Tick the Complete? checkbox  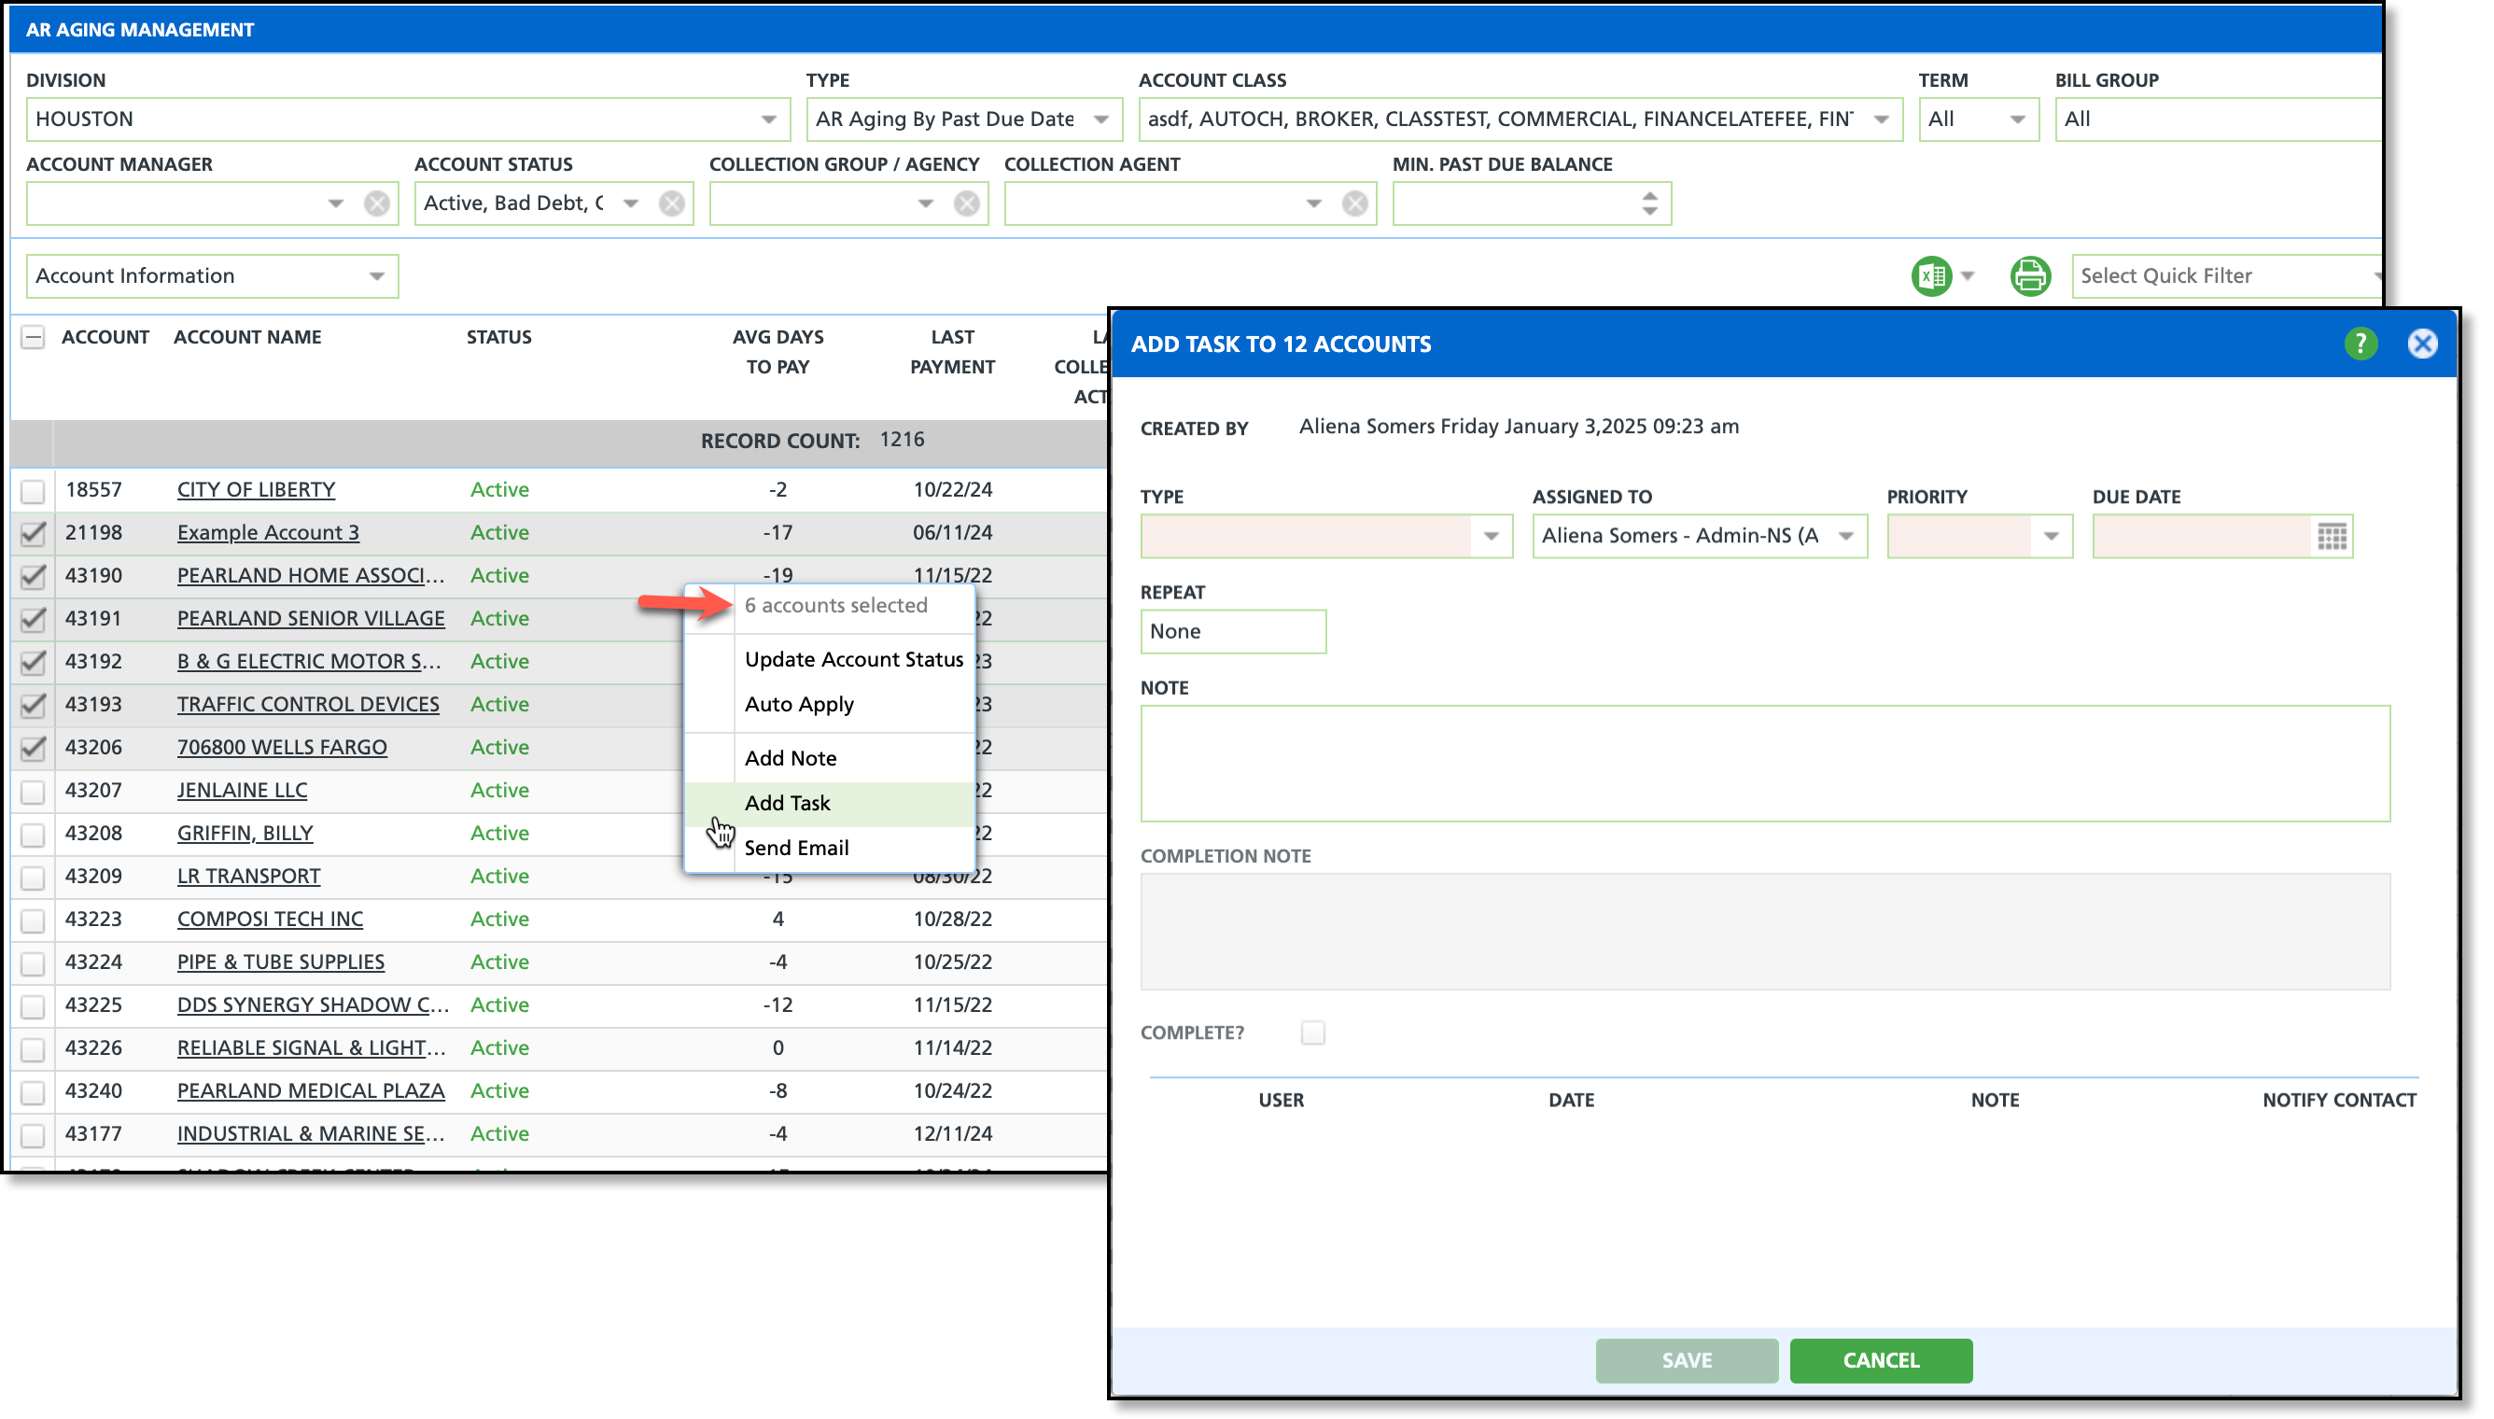pyautogui.click(x=1312, y=1033)
